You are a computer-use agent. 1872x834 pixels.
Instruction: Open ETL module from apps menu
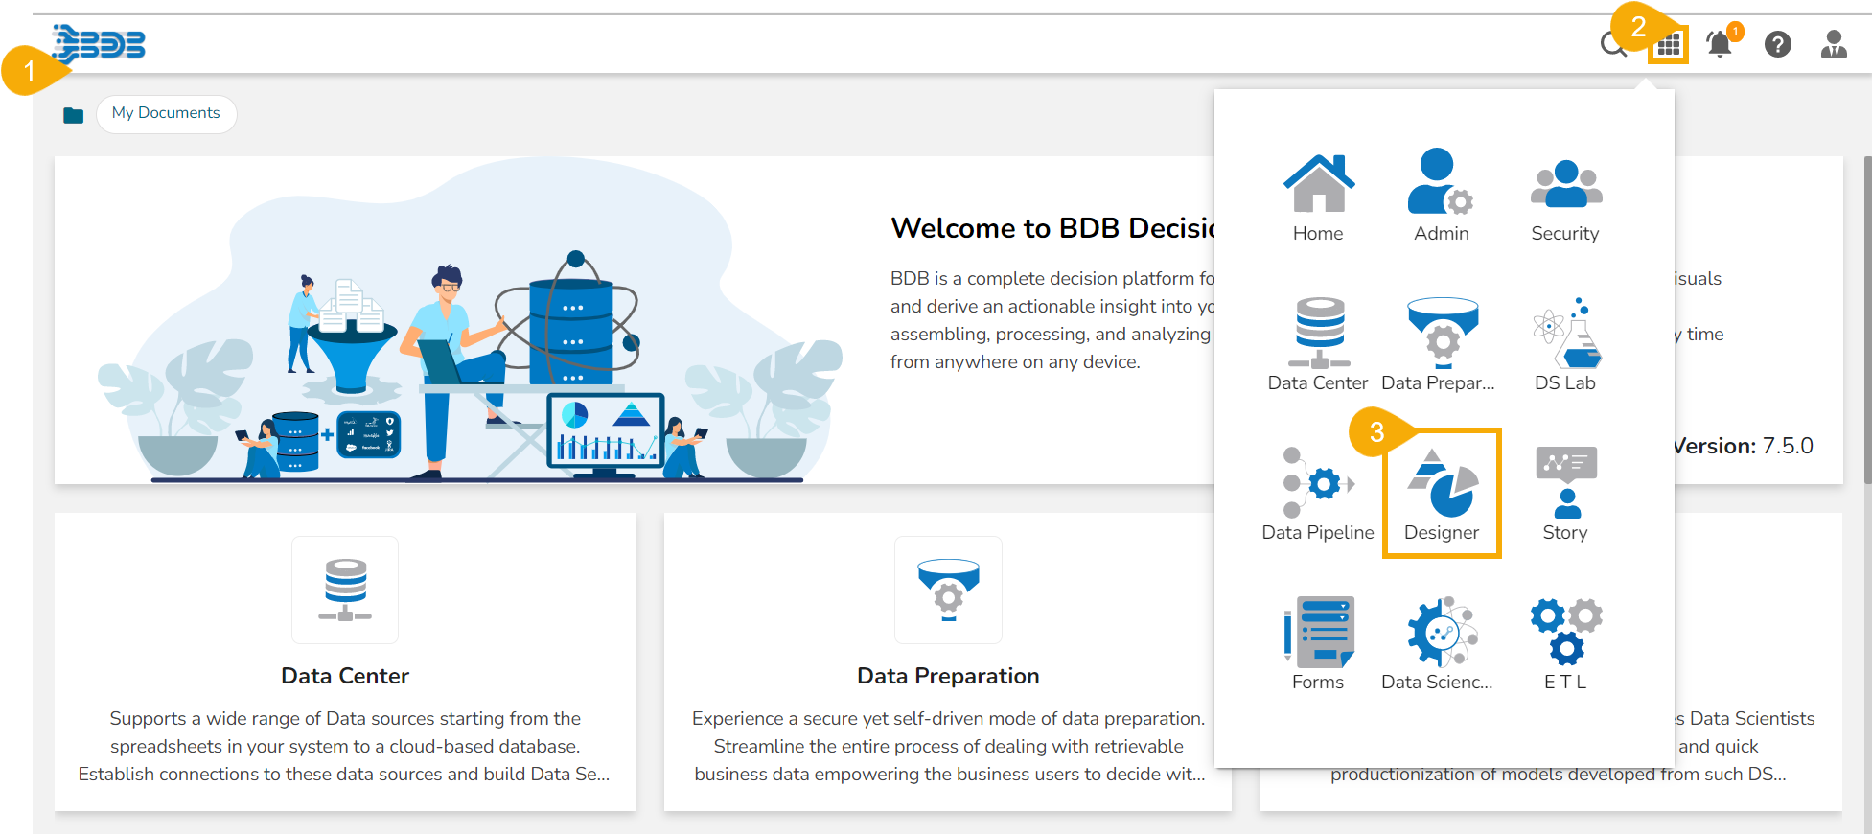[1564, 644]
